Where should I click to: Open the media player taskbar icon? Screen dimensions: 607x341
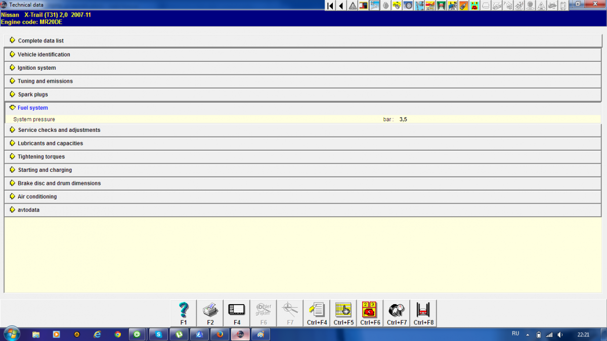tap(56, 334)
